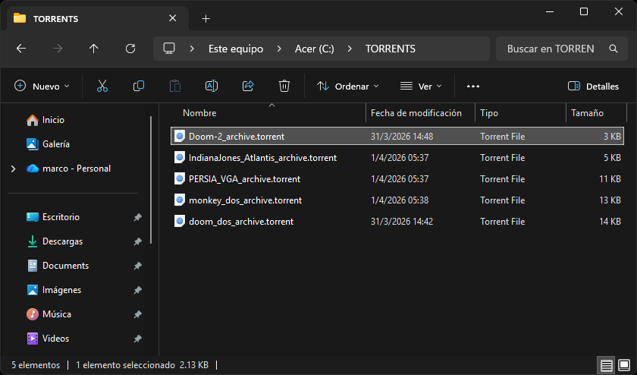Switch to details list view in status bar

click(606, 365)
